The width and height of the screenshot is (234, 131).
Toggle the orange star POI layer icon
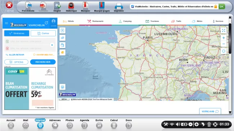tap(62, 52)
